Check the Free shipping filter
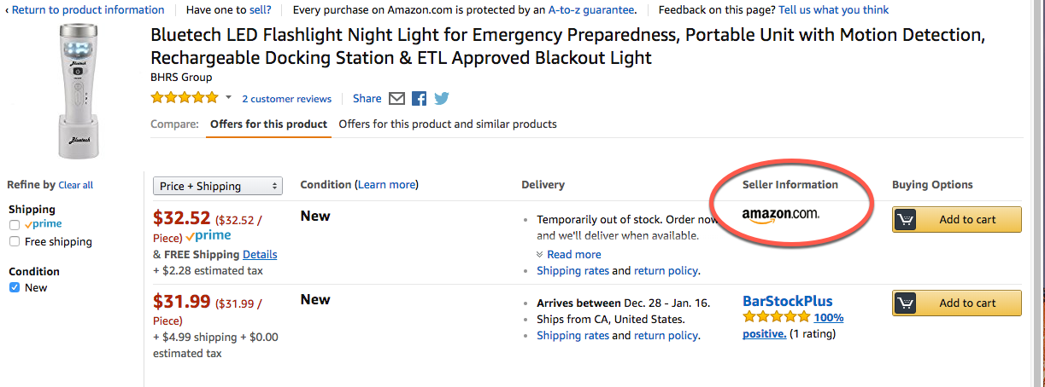 15,241
